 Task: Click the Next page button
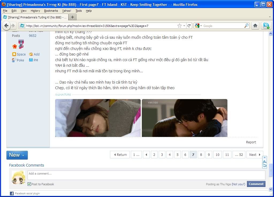tap(255, 155)
